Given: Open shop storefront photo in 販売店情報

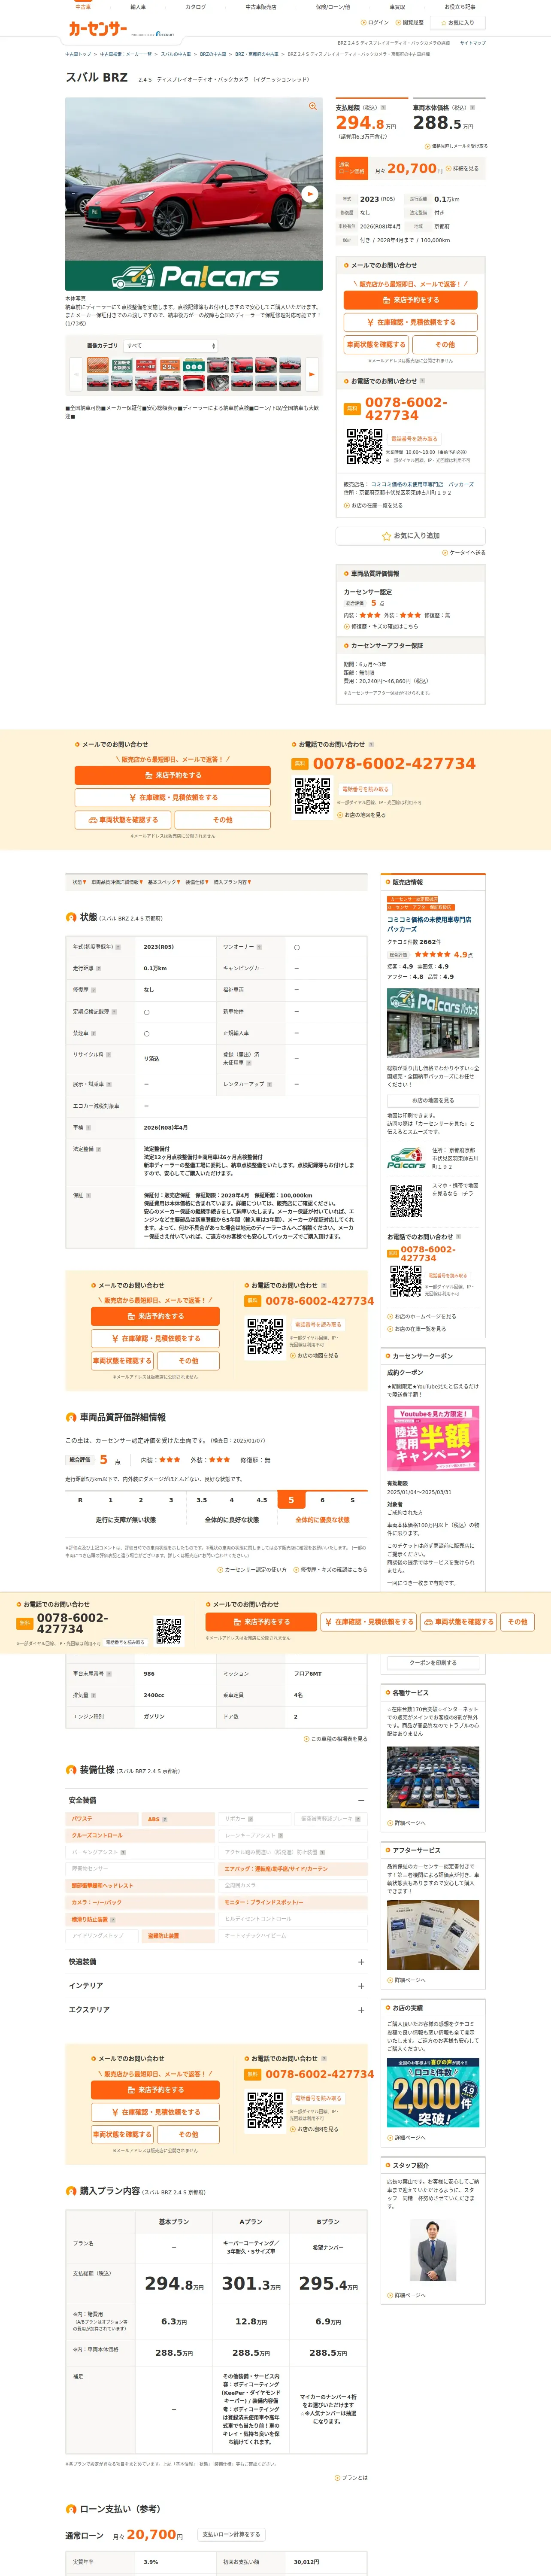Looking at the screenshot, I should 432,1023.
